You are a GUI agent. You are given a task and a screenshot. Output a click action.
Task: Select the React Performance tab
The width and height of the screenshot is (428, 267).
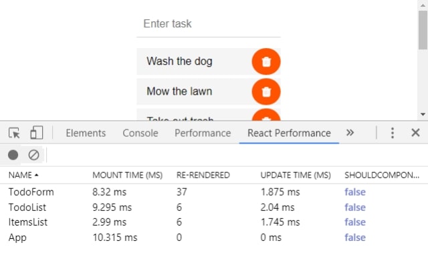[x=289, y=133]
